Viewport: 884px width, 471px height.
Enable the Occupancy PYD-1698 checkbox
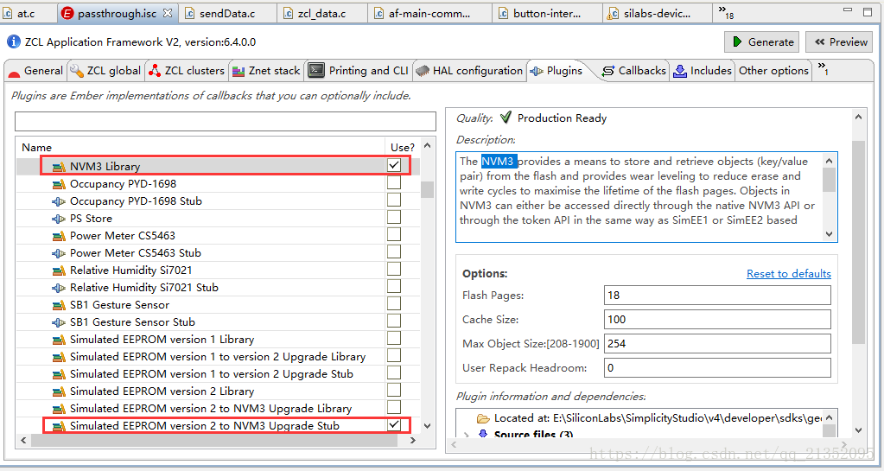[394, 182]
